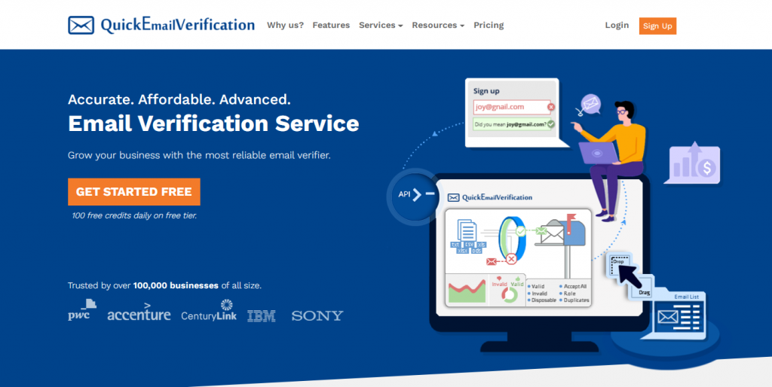Click the QuickEmailVerification envelope logo icon
This screenshot has height=387, width=772.
pos(81,25)
